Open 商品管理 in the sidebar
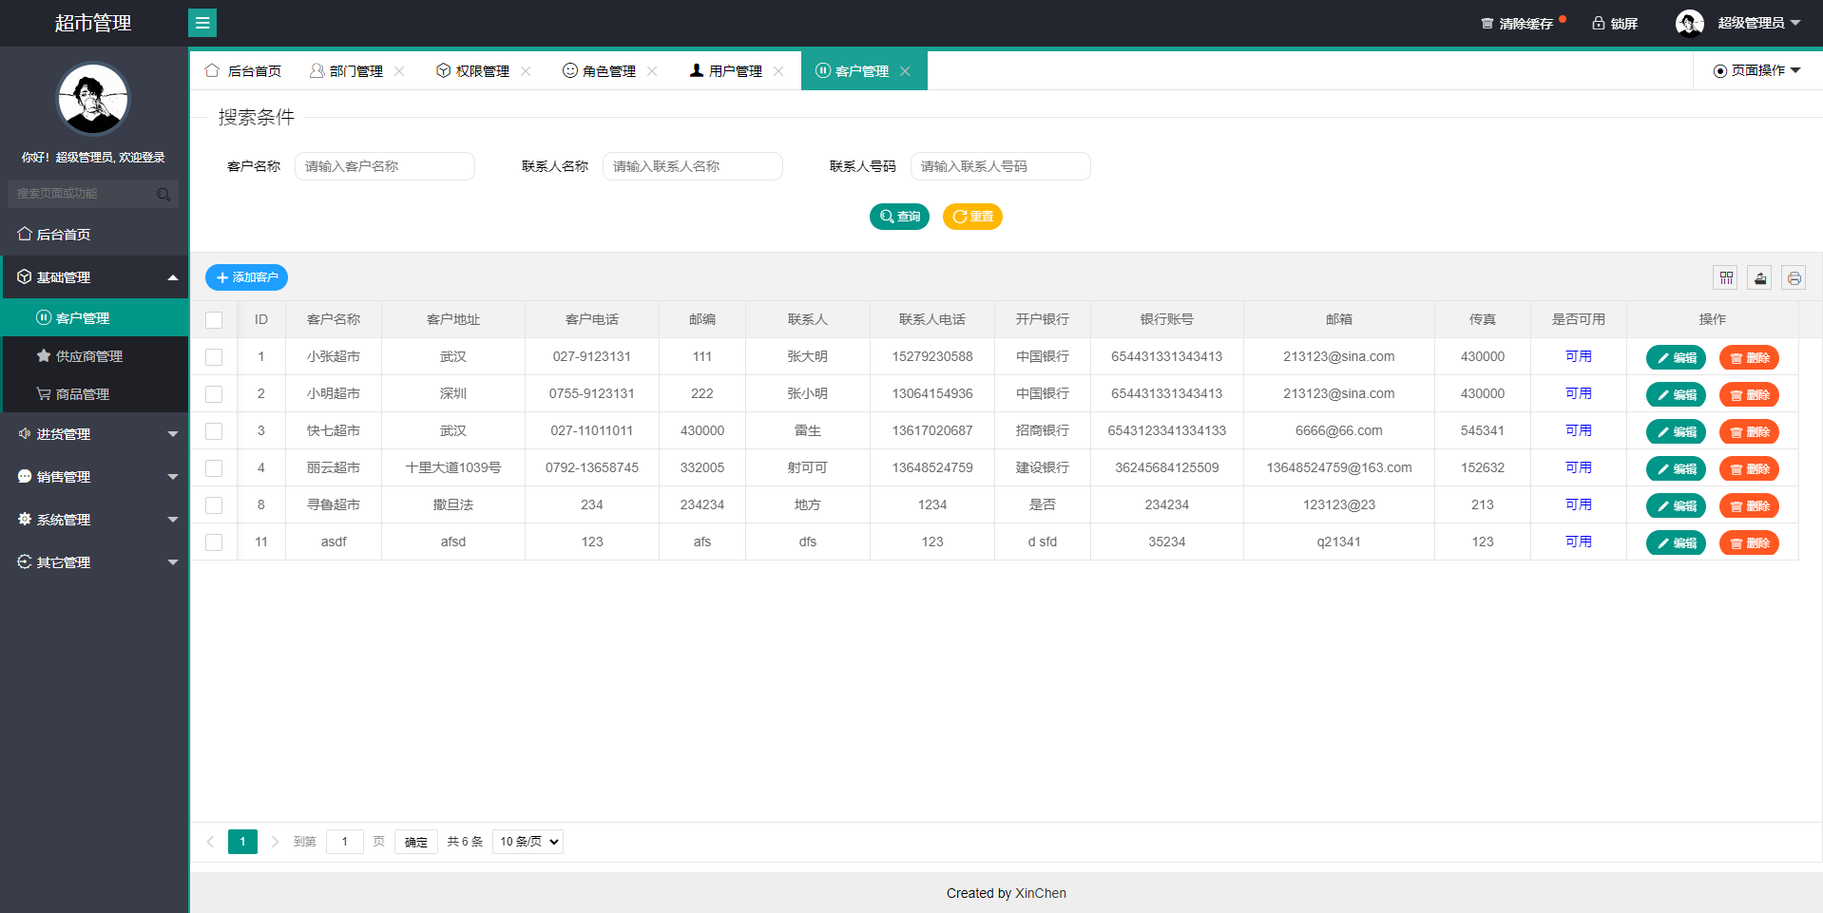1823x913 pixels. [94, 394]
